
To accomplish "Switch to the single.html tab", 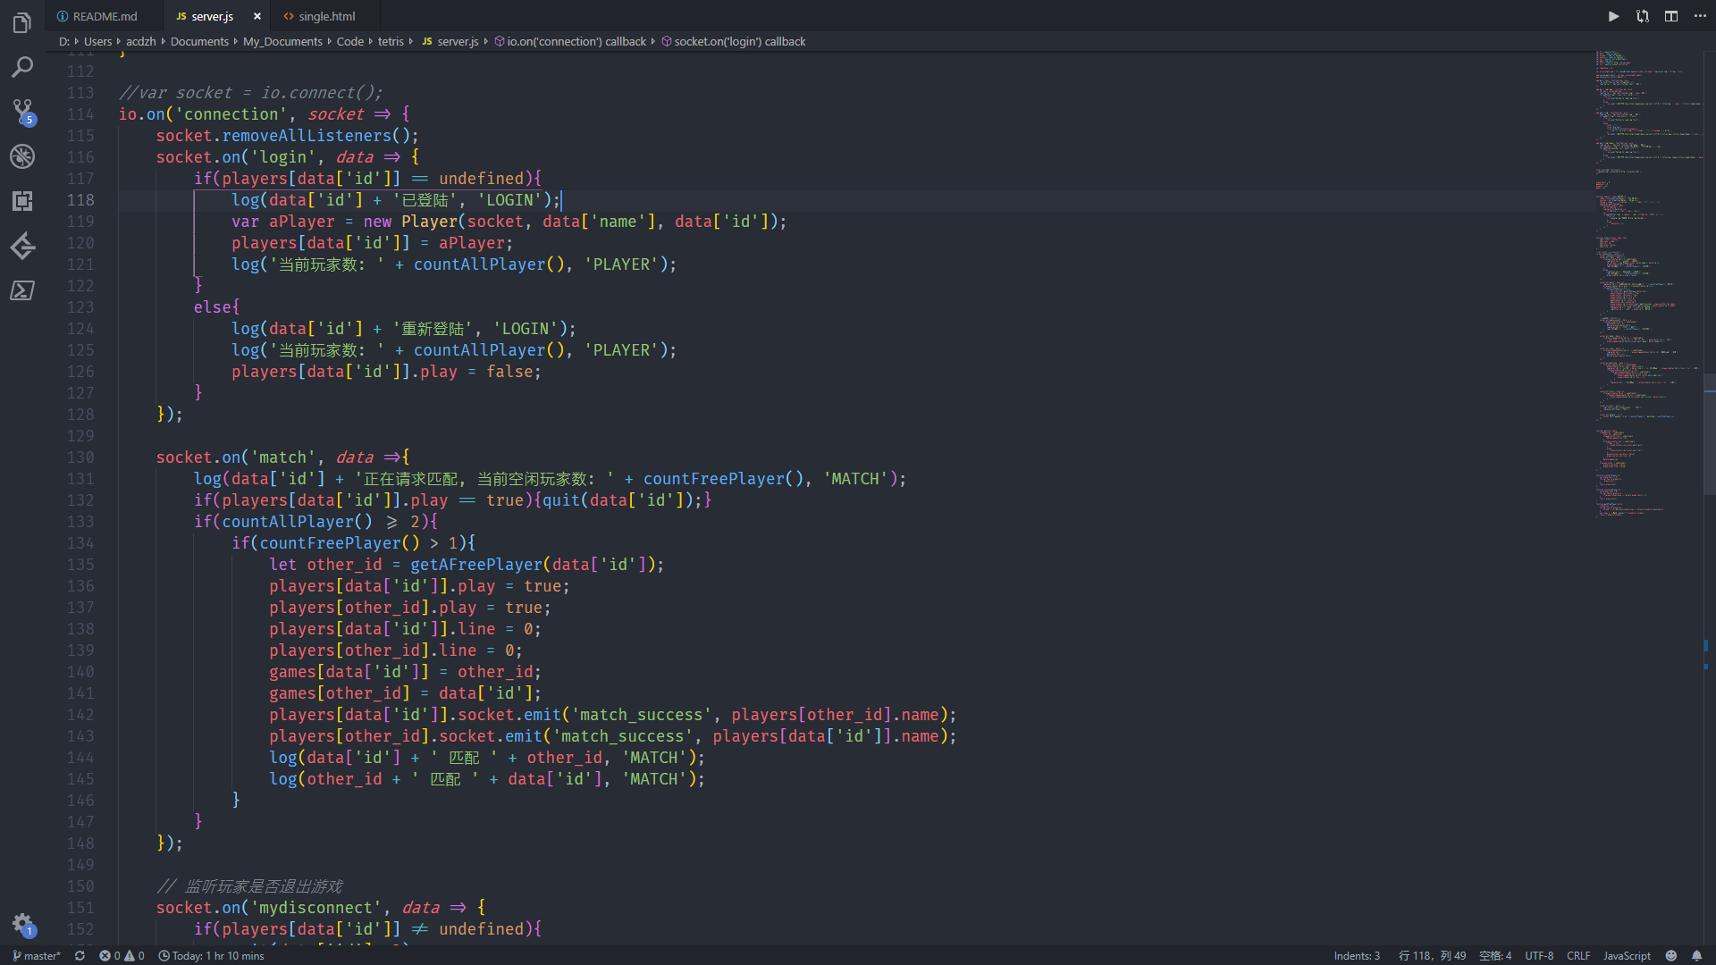I will 326,16.
